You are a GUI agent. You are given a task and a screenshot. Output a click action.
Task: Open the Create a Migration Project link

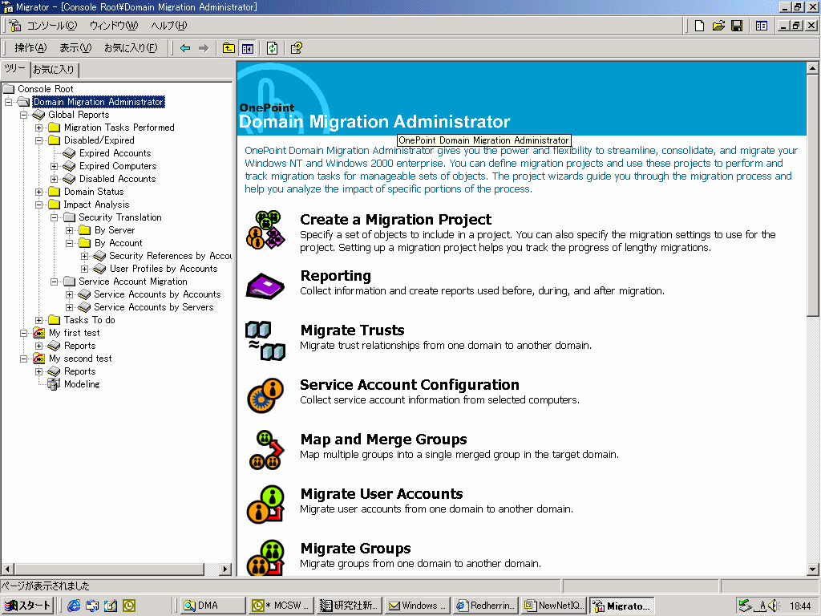tap(395, 220)
